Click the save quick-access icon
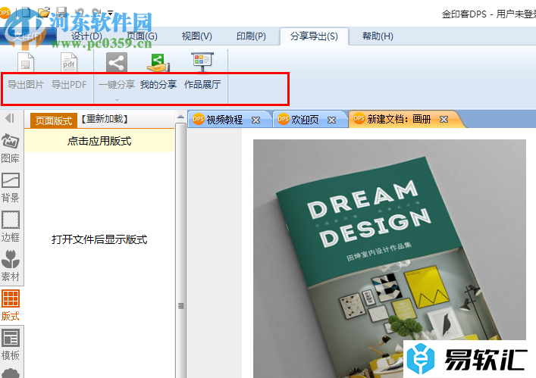Image resolution: width=536 pixels, height=378 pixels. click(x=61, y=13)
